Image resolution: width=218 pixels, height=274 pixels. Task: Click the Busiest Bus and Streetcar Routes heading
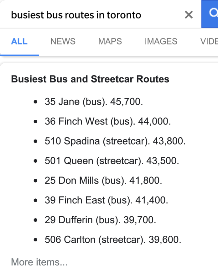90,79
